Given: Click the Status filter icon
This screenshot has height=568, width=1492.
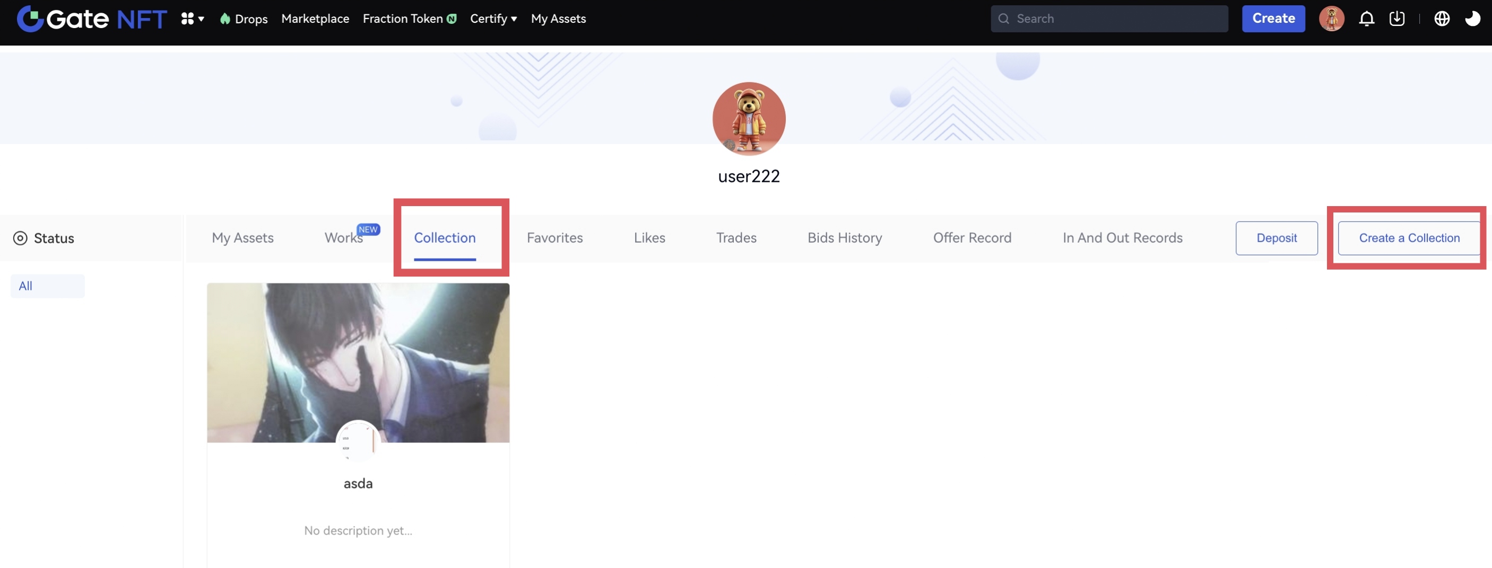Looking at the screenshot, I should pos(20,238).
